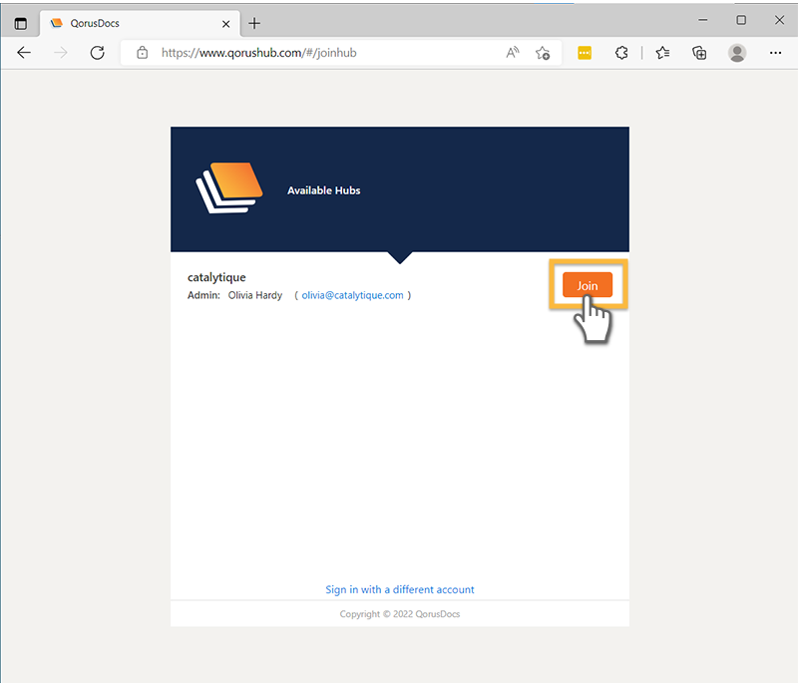798x683 pixels.
Task: Open the browser profile avatar
Action: point(737,53)
